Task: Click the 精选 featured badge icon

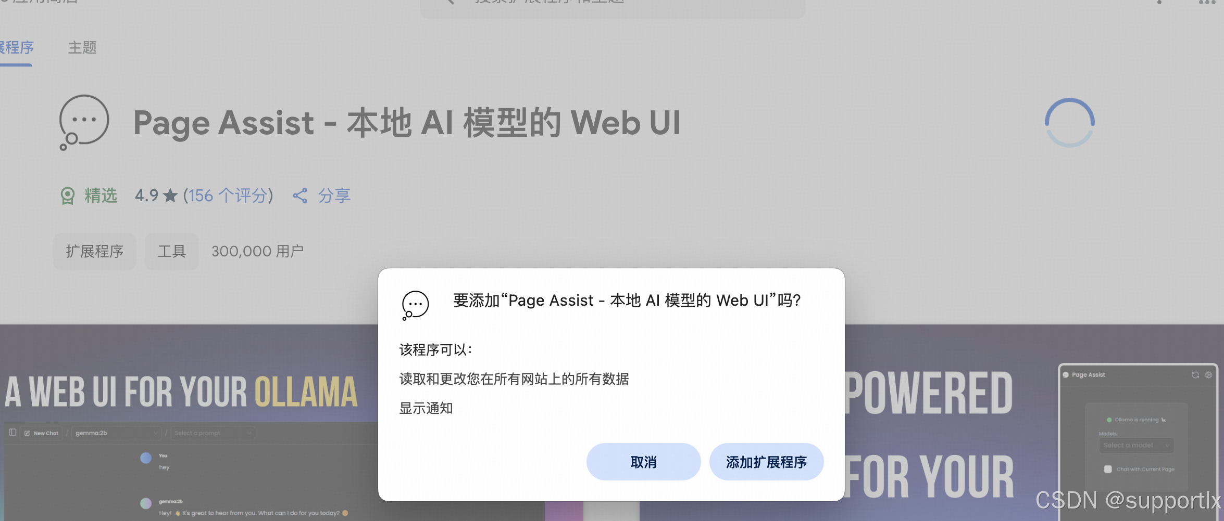Action: [68, 196]
